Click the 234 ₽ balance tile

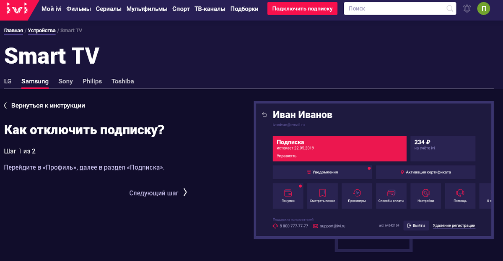443,148
